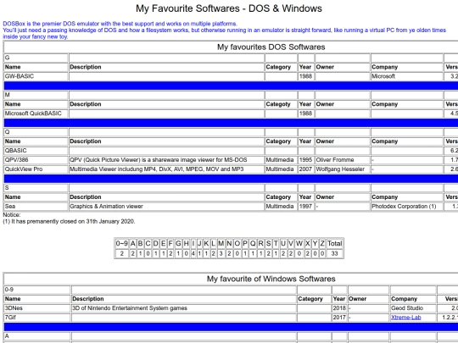Click the Geod Studio company cell
This screenshot has height=343, width=458.
413,308
